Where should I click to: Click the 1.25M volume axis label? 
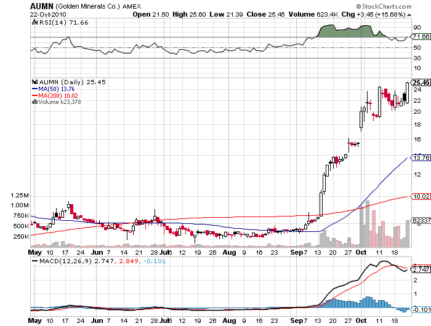(20, 195)
